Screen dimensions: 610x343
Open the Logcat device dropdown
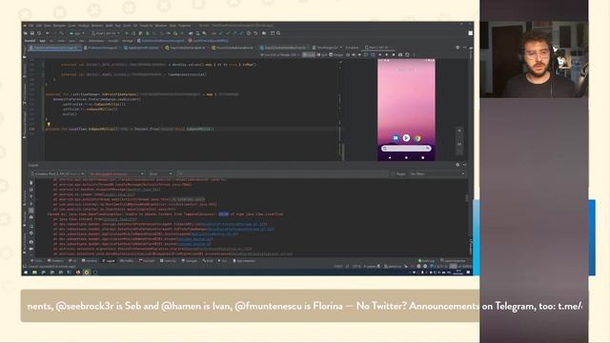point(57,173)
